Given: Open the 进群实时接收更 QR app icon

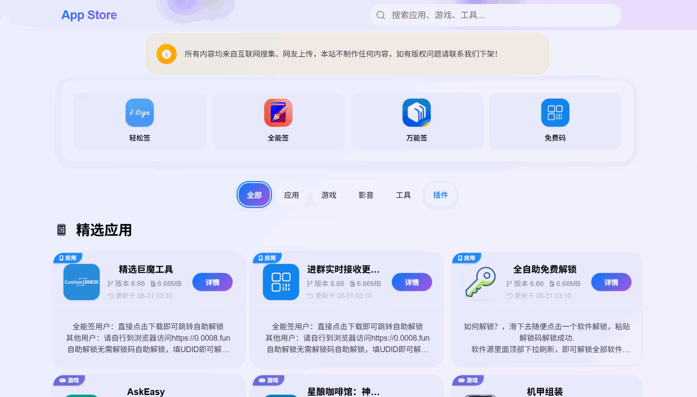Looking at the screenshot, I should click(x=281, y=282).
